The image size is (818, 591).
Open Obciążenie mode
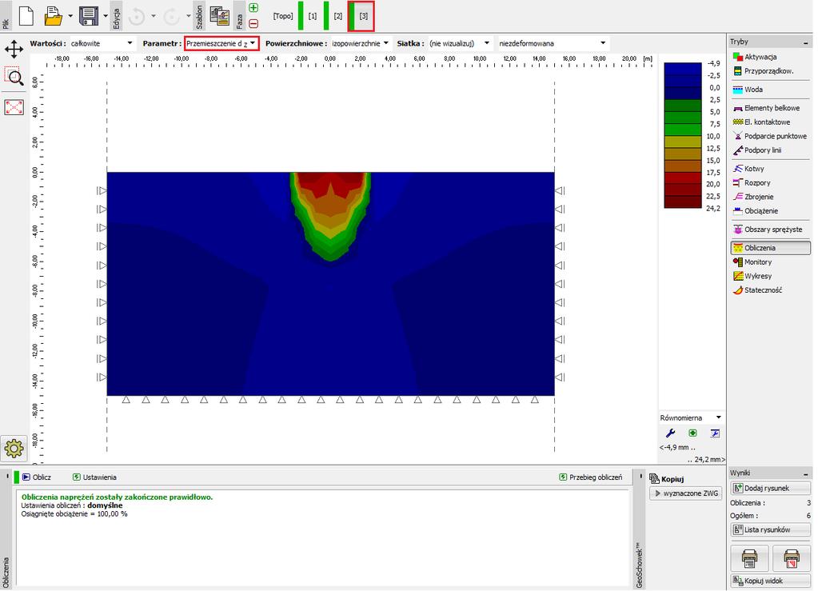[x=756, y=211]
